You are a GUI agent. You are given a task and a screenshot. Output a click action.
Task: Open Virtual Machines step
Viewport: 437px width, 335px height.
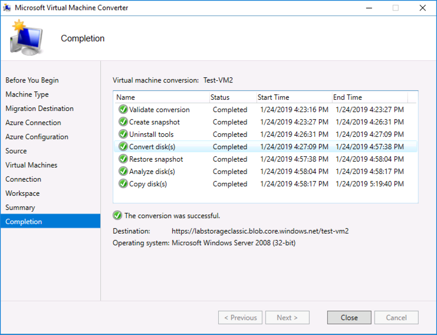pyautogui.click(x=31, y=165)
